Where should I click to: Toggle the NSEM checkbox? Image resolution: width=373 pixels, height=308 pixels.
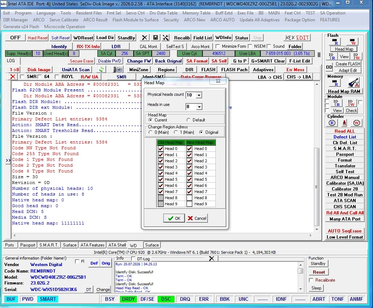point(250,46)
